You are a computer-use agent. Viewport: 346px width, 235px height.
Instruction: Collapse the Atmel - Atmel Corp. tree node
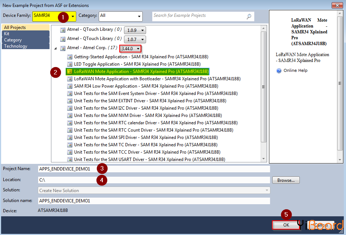coord(55,48)
